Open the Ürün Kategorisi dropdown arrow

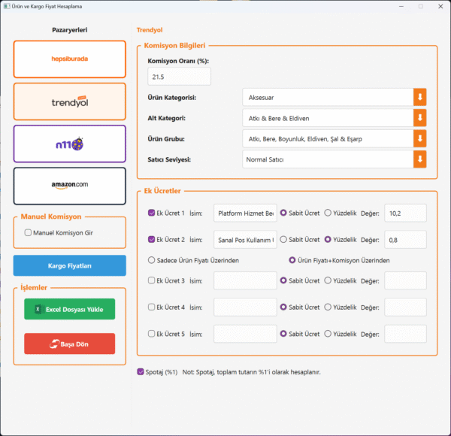click(419, 97)
